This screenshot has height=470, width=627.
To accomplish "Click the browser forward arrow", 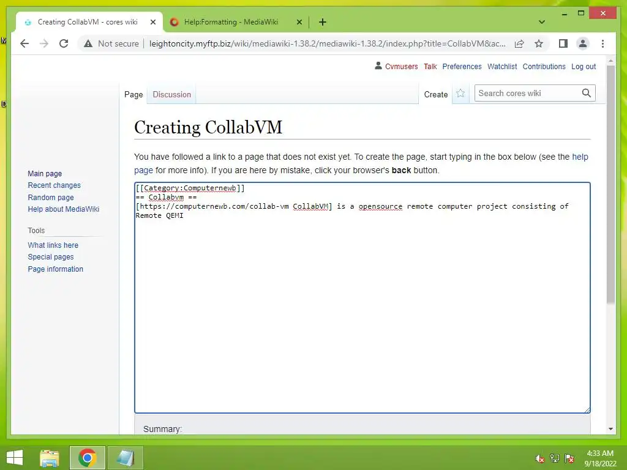I will (x=44, y=43).
